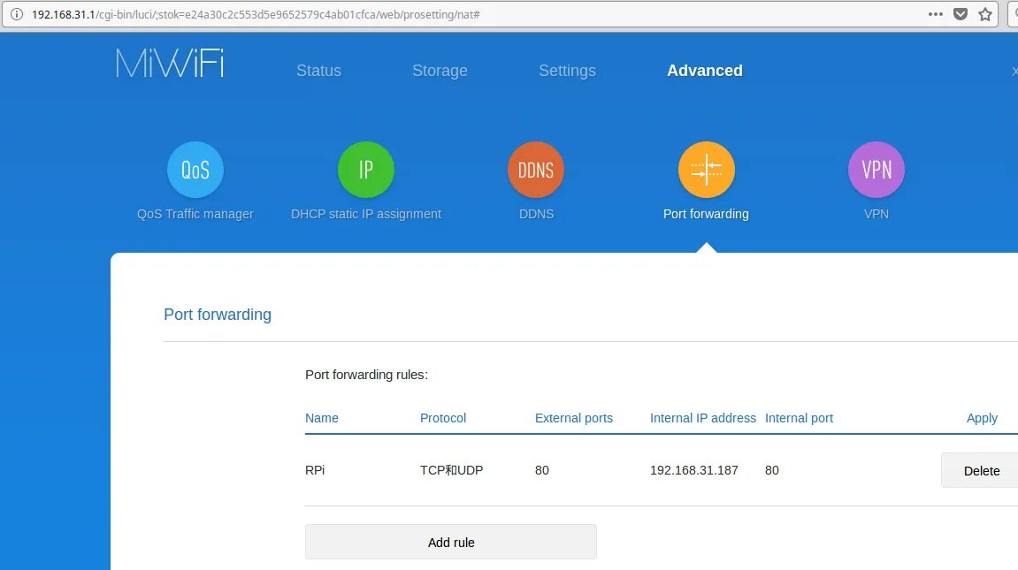Click the Protocol column header

(x=443, y=418)
